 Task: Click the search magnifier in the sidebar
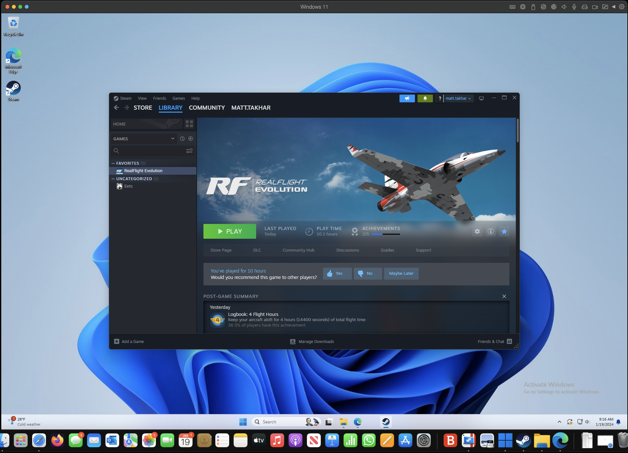point(116,151)
